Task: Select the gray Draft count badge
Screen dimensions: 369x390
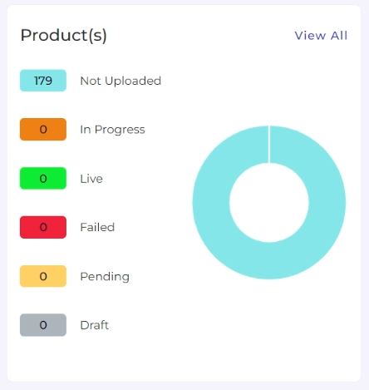Action: point(43,325)
